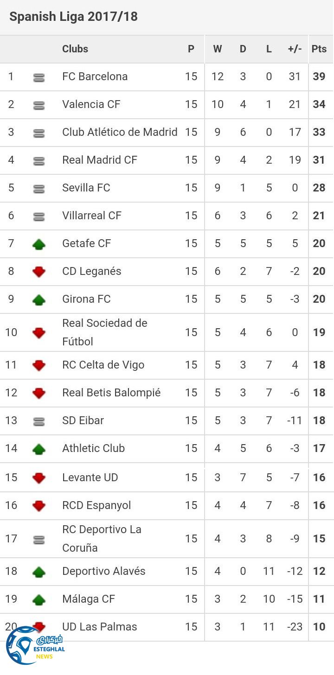Click Athletic Club's green up arrow
Image resolution: width=334 pixels, height=675 pixels.
[x=39, y=449]
